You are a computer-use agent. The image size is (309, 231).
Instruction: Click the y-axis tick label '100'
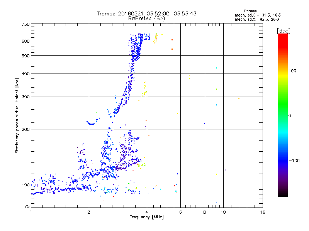pos(25,185)
